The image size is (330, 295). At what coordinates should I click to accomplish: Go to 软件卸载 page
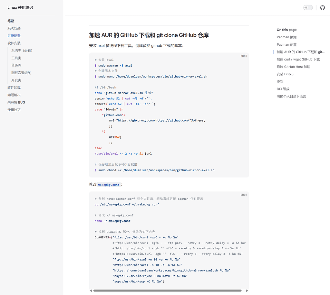click(14, 88)
